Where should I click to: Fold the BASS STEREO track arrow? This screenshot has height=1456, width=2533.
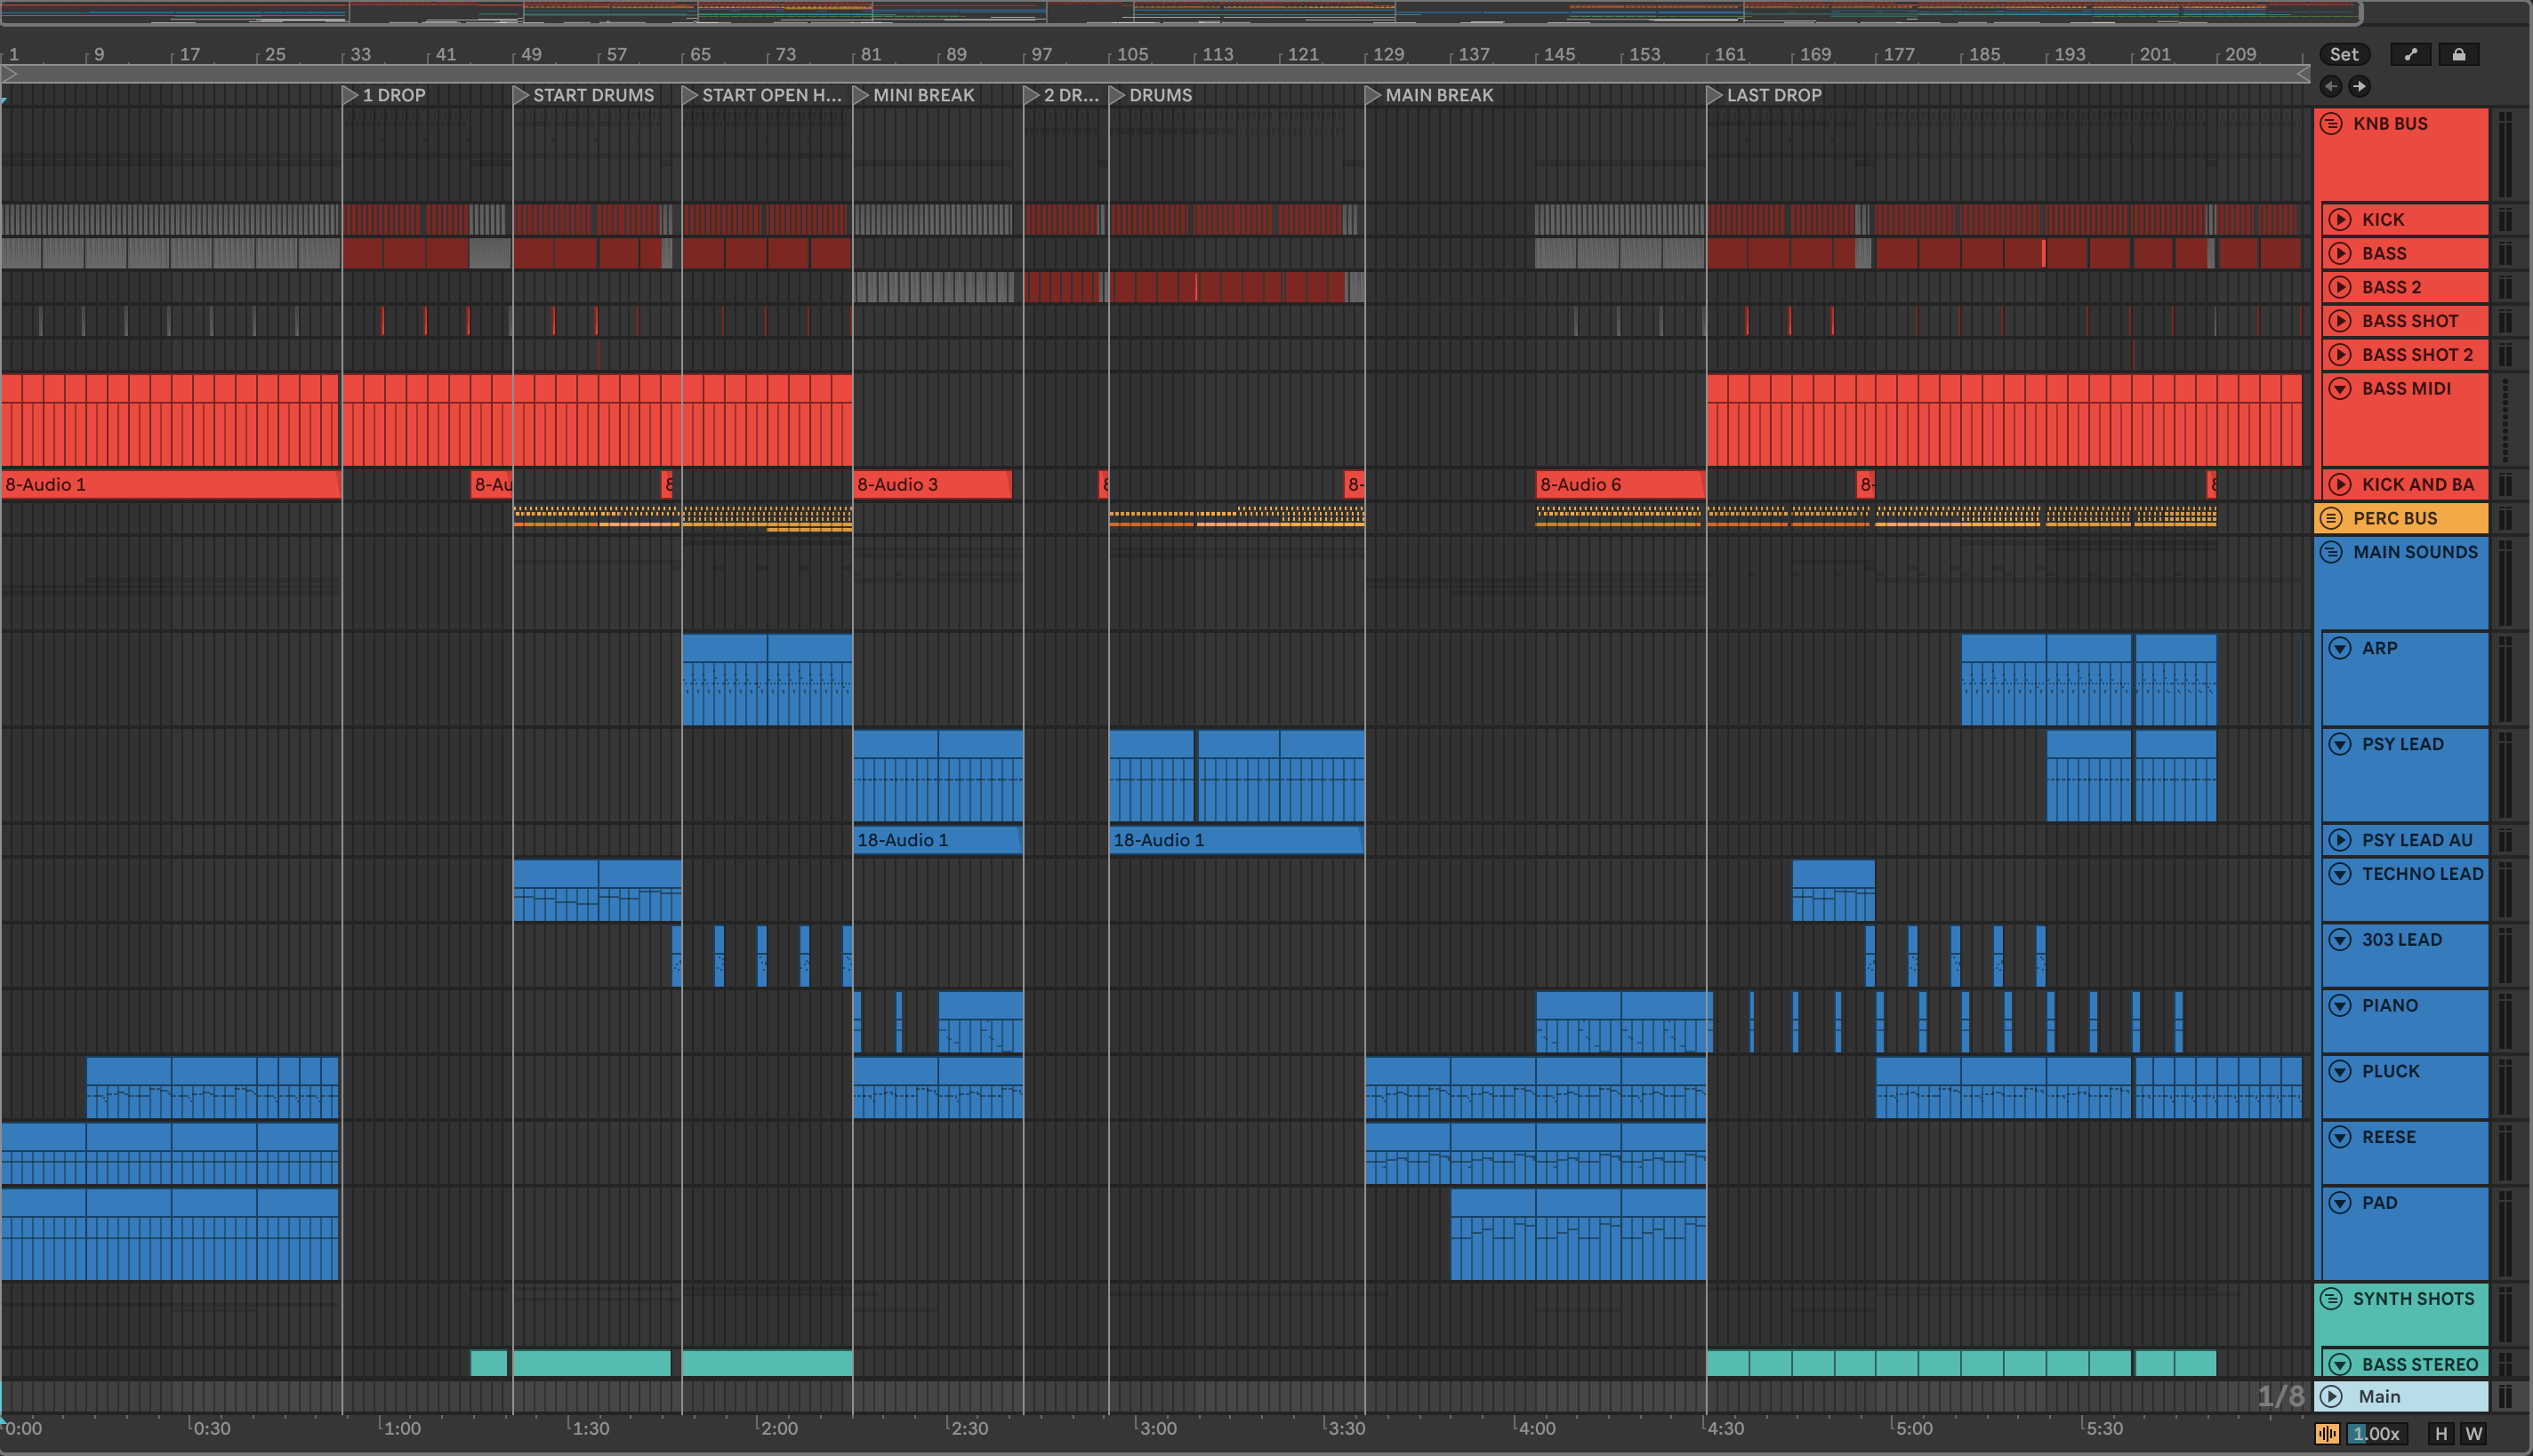2339,1365
